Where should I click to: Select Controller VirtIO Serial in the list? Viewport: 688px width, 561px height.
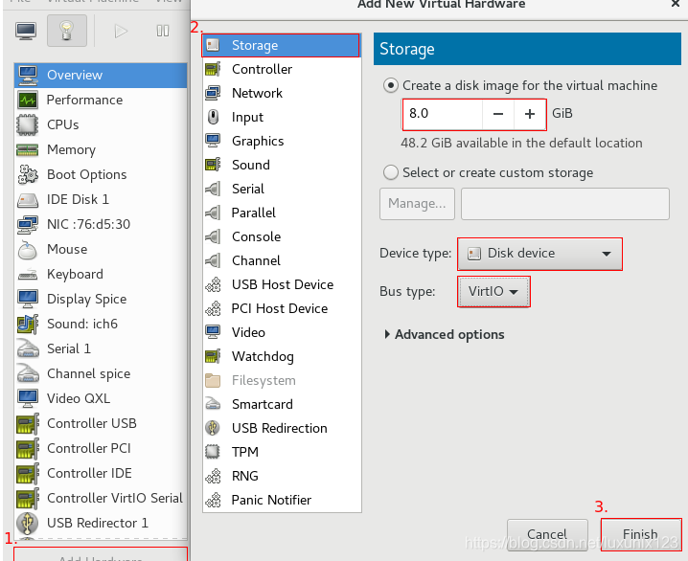(x=101, y=499)
